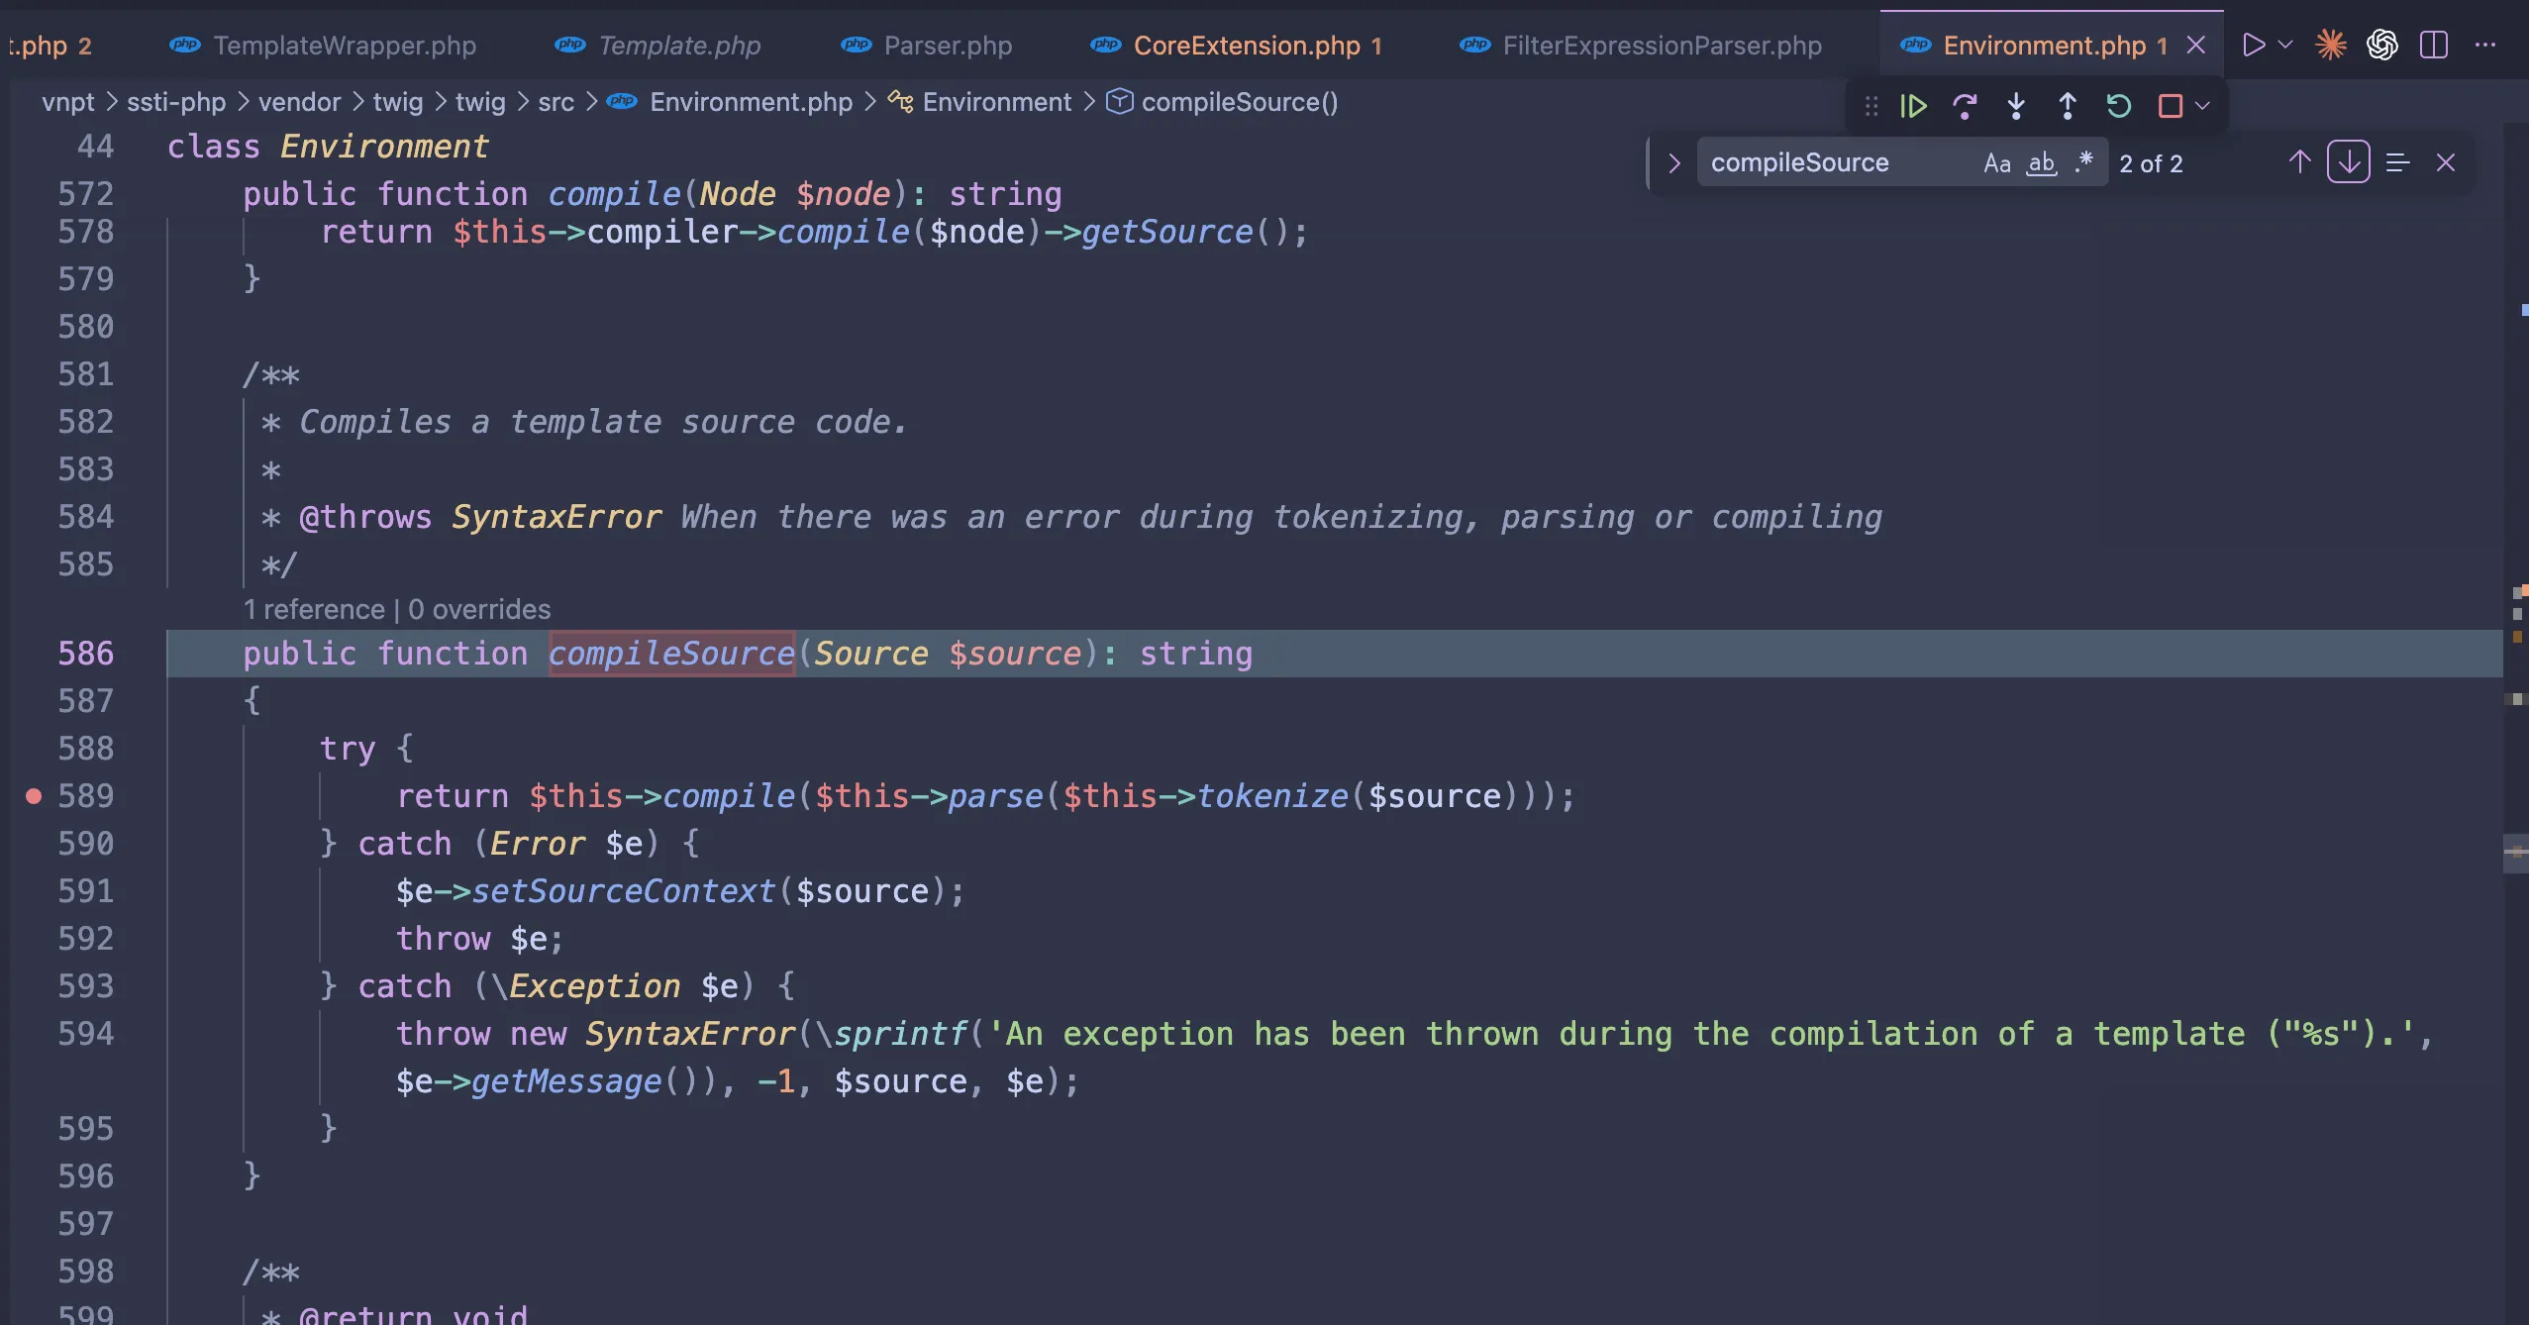Click setSourceContext on line 591
Image resolution: width=2529 pixels, height=1325 pixels.
[x=623, y=891]
